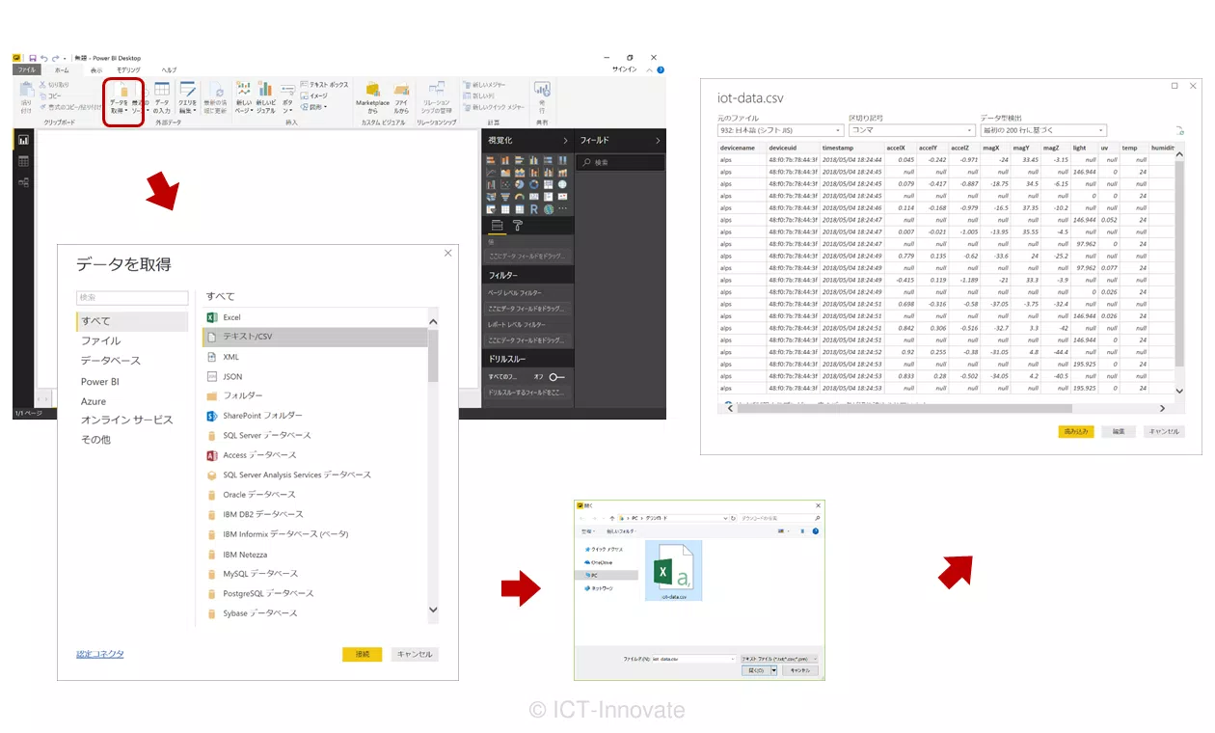Open file type filter dropdown in Open dialog

pos(779,659)
